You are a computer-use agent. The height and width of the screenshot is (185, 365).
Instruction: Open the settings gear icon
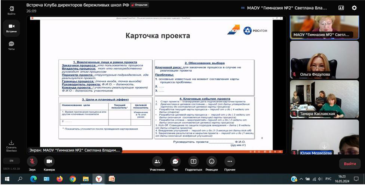[354, 8]
